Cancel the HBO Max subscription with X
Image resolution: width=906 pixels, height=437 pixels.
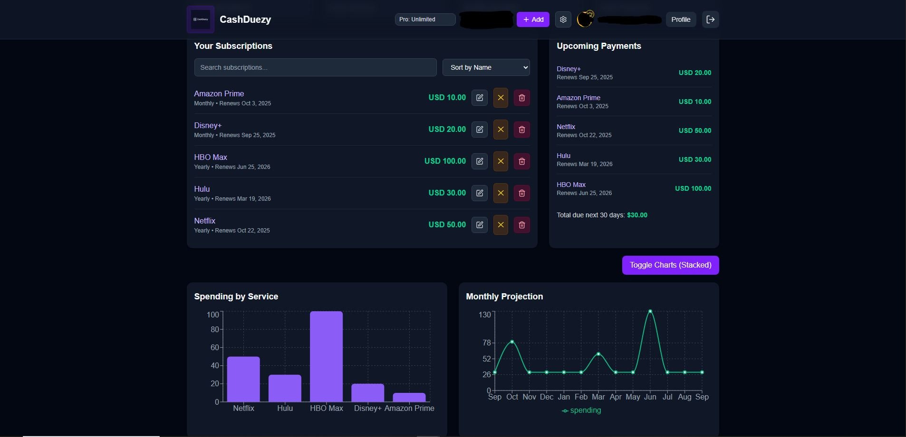tap(501, 161)
